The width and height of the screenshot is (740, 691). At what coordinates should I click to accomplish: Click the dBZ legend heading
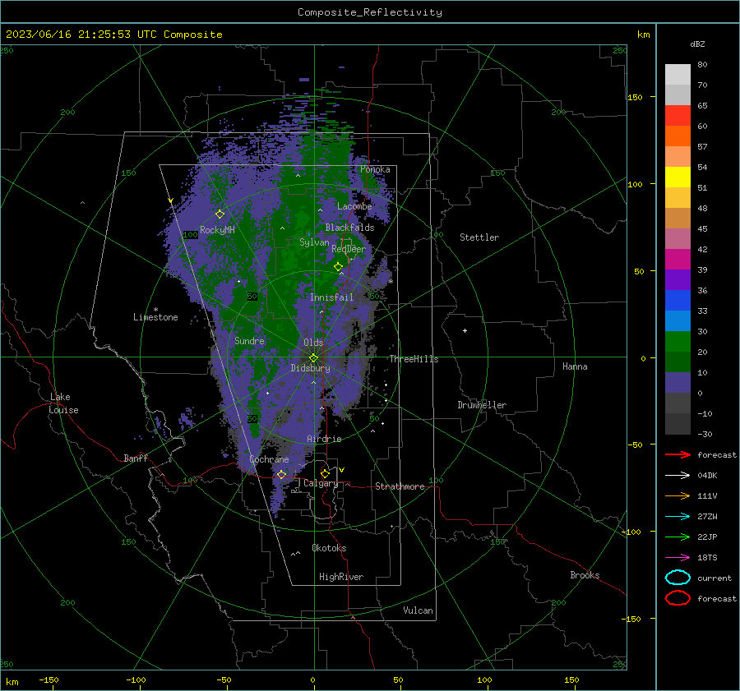697,44
